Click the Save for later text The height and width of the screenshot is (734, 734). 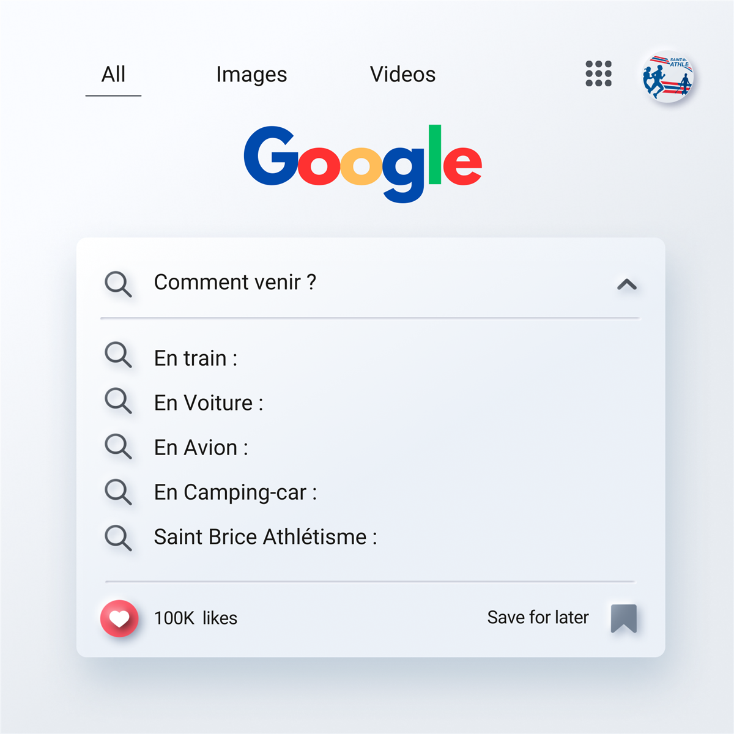(538, 617)
